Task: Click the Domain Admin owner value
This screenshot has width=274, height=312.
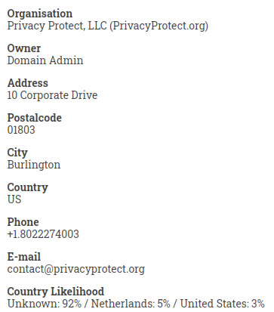Action: [x=45, y=60]
